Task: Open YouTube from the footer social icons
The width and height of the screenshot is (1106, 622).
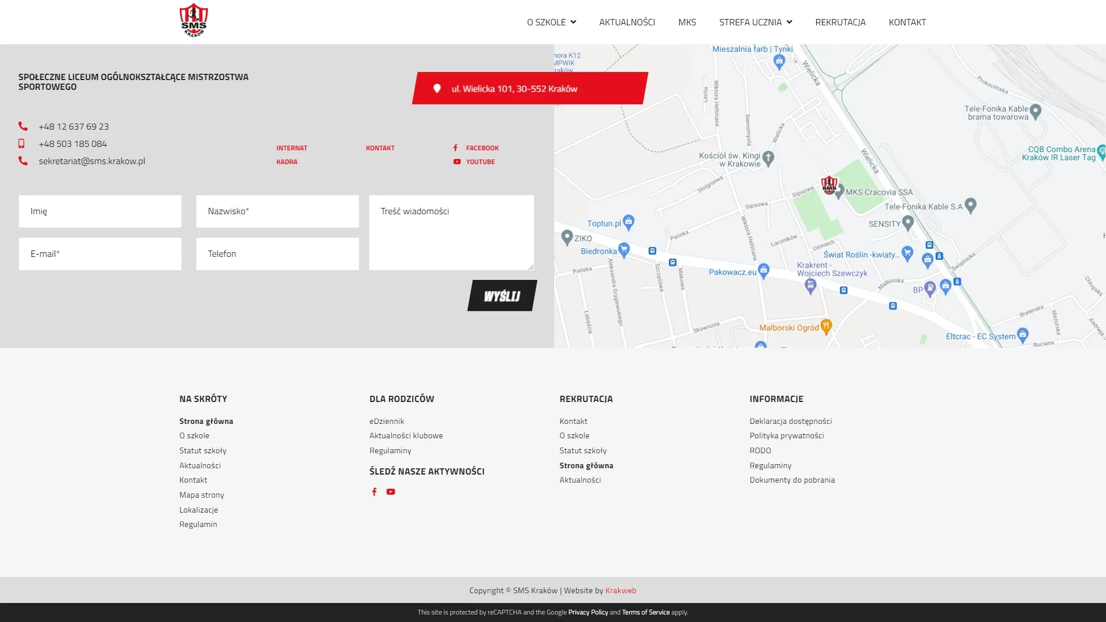Action: click(391, 492)
